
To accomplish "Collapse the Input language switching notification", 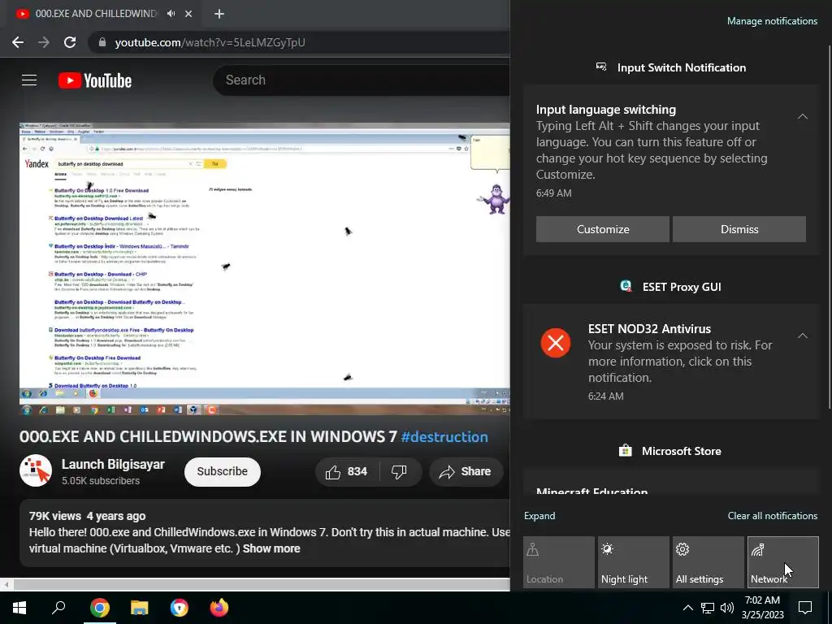I will click(803, 116).
